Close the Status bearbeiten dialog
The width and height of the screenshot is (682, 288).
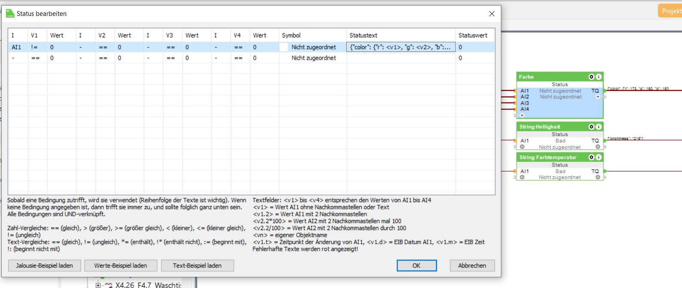492,14
